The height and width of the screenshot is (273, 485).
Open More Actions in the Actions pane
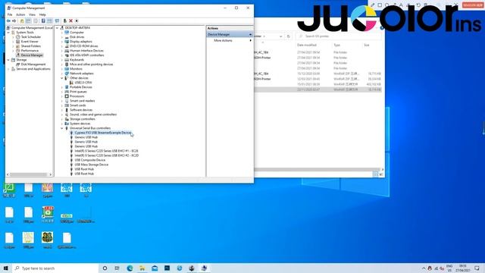click(x=223, y=40)
